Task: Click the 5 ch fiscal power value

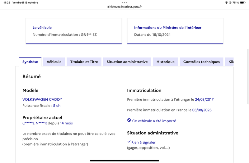Action: click(57, 106)
